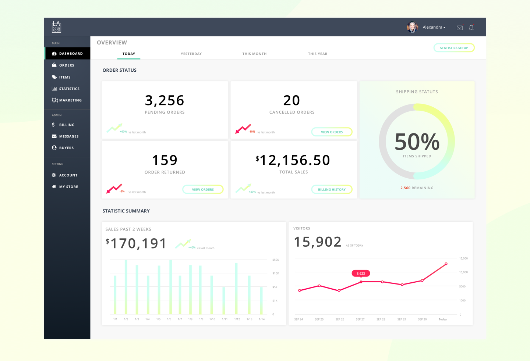
Task: Click the green trend arrow under Pending Orders
Action: click(x=114, y=128)
